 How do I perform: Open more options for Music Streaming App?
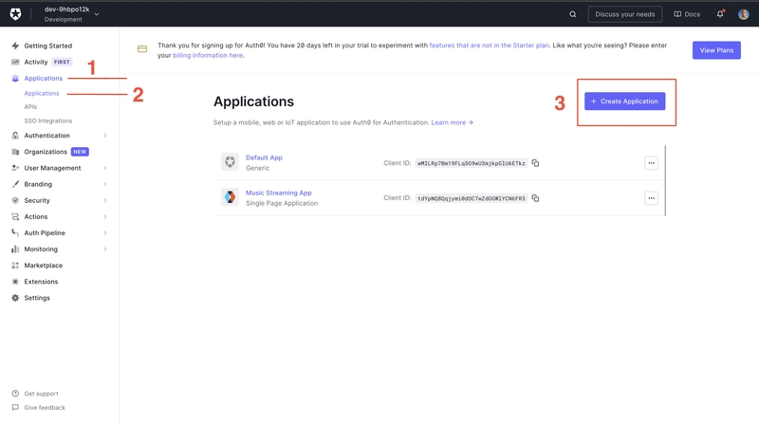[x=651, y=198]
